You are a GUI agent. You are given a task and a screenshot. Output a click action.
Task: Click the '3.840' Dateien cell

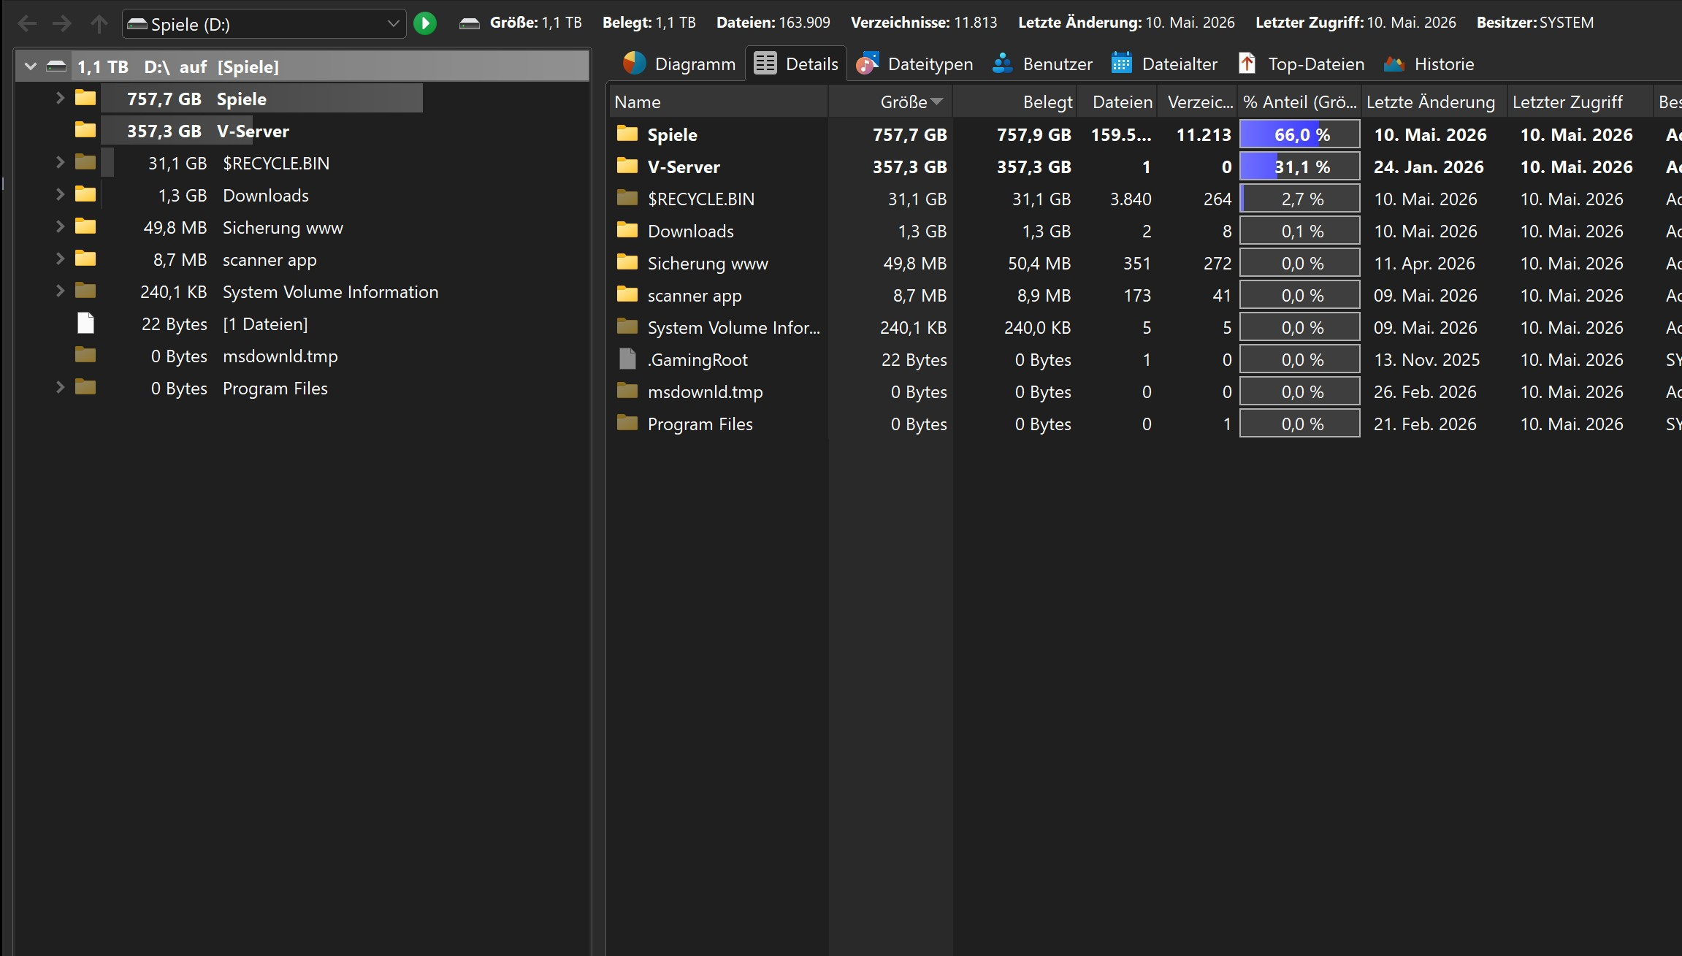click(x=1131, y=199)
